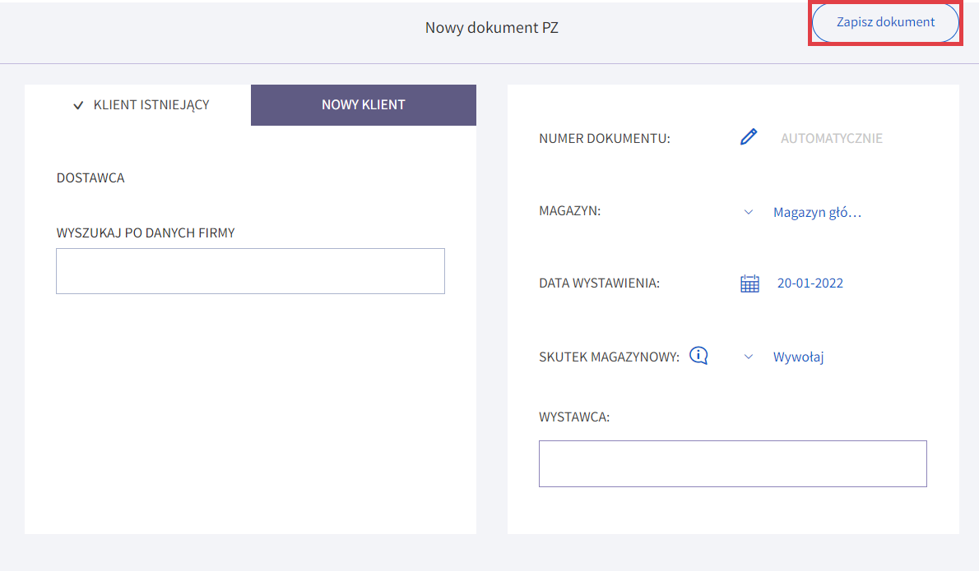This screenshot has width=979, height=571.
Task: Click the NUMER DOKUMENTU label
Action: (x=605, y=138)
